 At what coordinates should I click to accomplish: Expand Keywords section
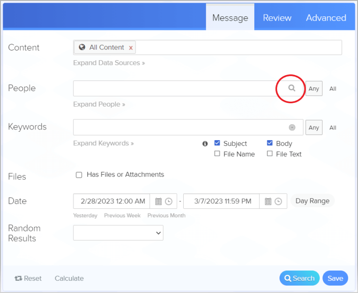pos(103,143)
